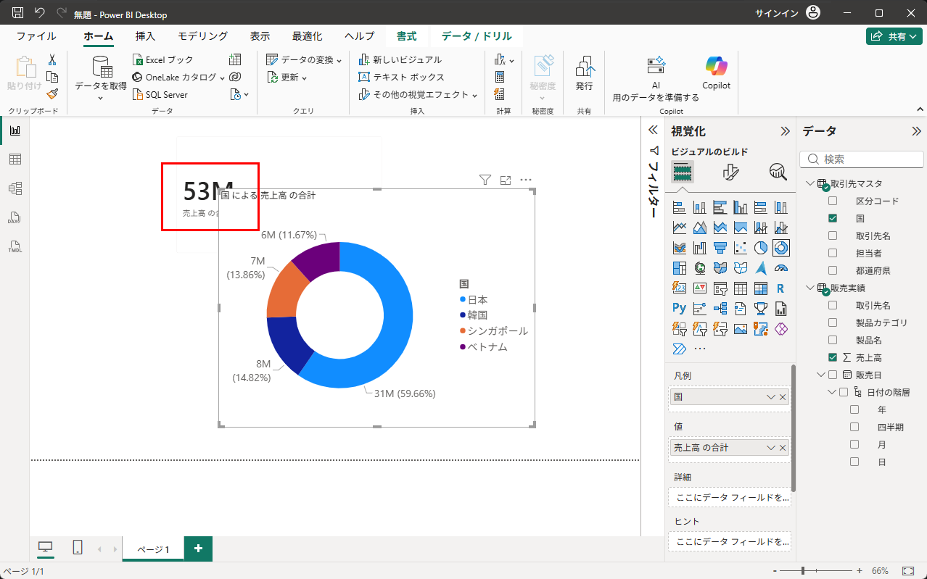Click fit to page icon in status bar
This screenshot has height=579, width=927.
click(x=907, y=571)
